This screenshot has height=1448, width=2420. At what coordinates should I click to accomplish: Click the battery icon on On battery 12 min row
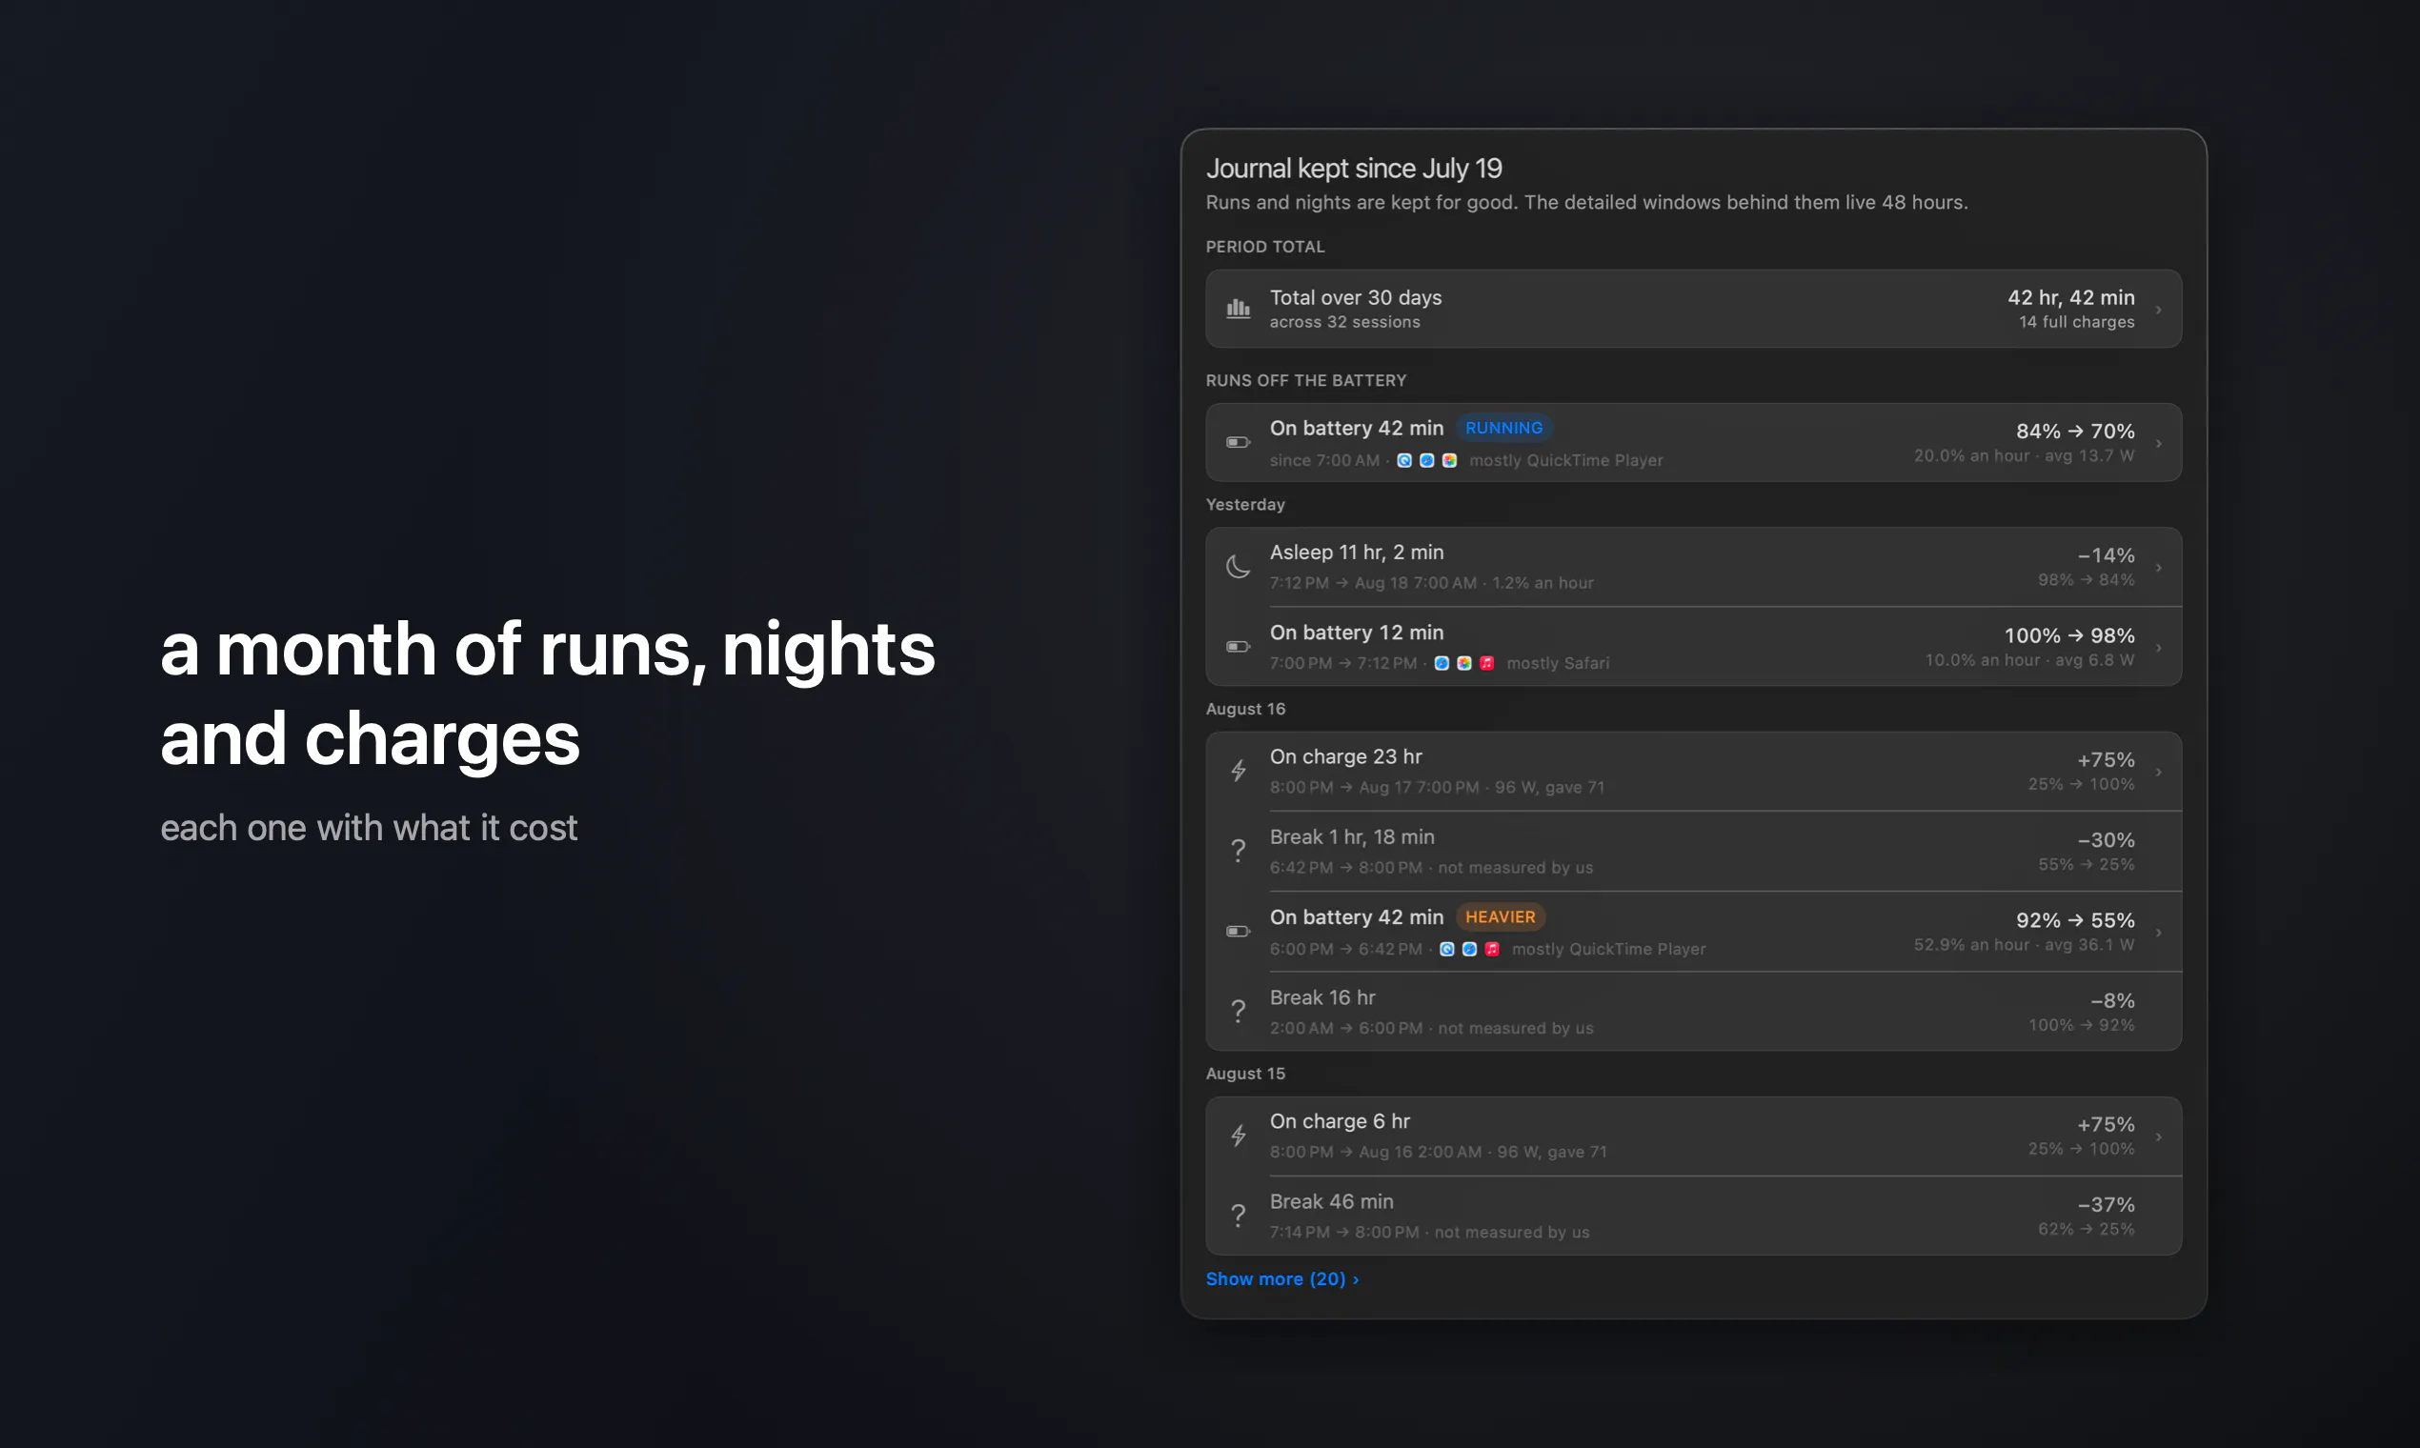point(1239,647)
